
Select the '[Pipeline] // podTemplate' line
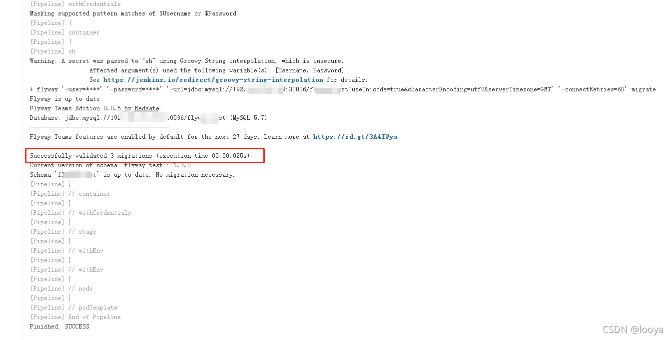(x=73, y=308)
